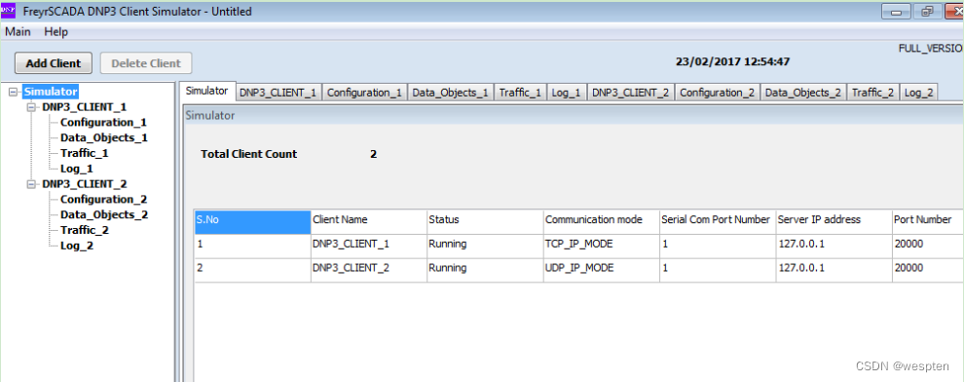
Task: Select DNP3_CLIENT_1 in the tree
Action: tap(84, 107)
